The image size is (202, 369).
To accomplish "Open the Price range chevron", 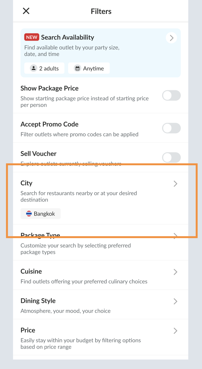I will pyautogui.click(x=175, y=331).
